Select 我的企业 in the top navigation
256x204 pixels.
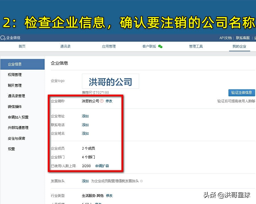239,46
